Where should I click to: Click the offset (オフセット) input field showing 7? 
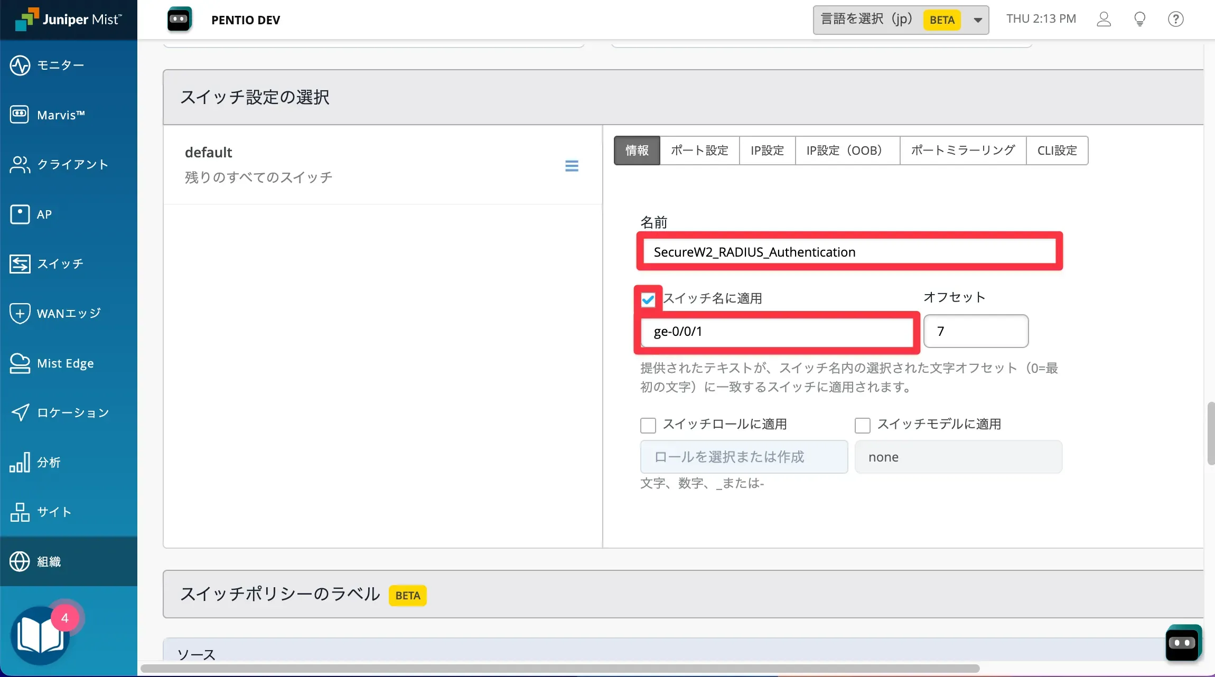(x=976, y=331)
